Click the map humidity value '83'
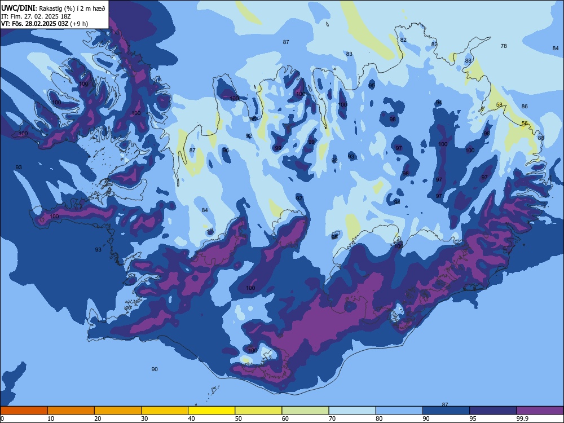Screen dimensions: 564x423 click(x=349, y=54)
